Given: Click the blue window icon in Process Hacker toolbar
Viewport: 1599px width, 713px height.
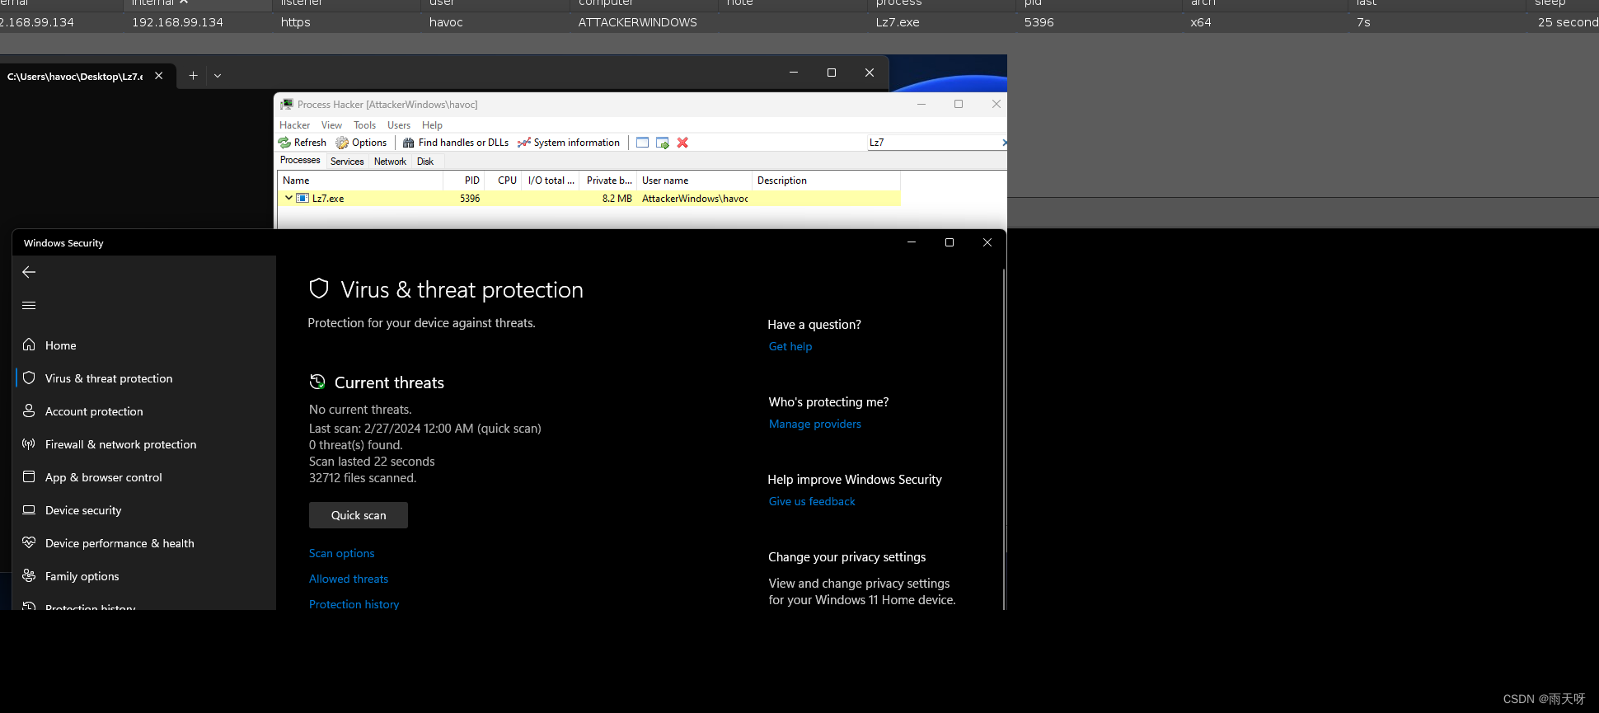Looking at the screenshot, I should (x=642, y=143).
